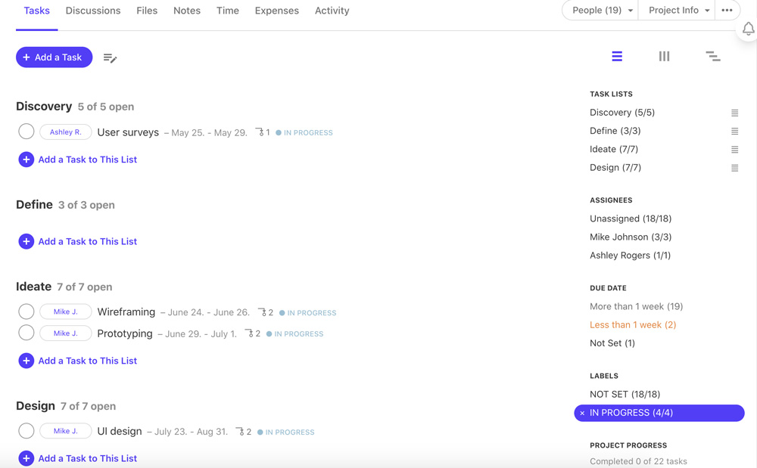Open the Gantt chart view

point(712,56)
